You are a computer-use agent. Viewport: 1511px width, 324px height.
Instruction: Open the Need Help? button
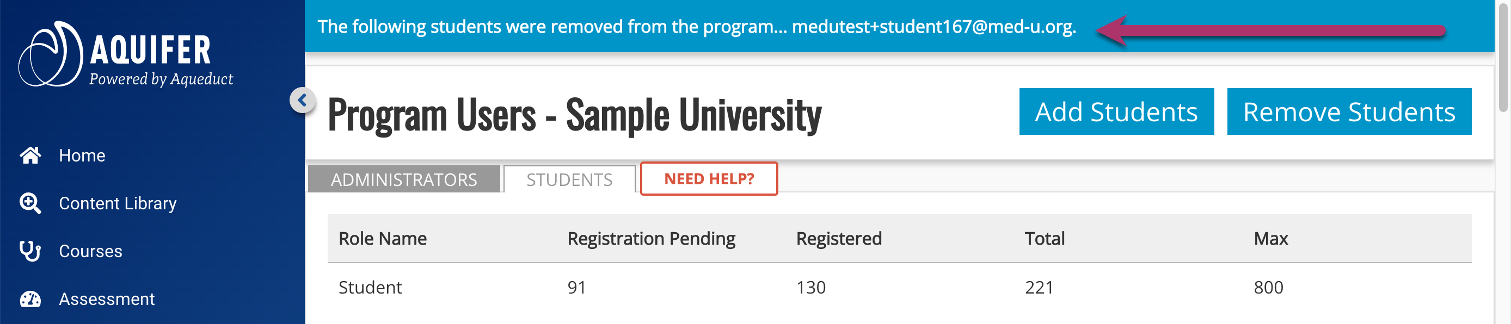point(709,179)
